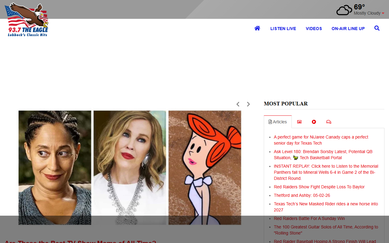Open Red Raiders Show Fight Despite Loss article
Viewport: 389px width, 243px height.
[319, 187]
